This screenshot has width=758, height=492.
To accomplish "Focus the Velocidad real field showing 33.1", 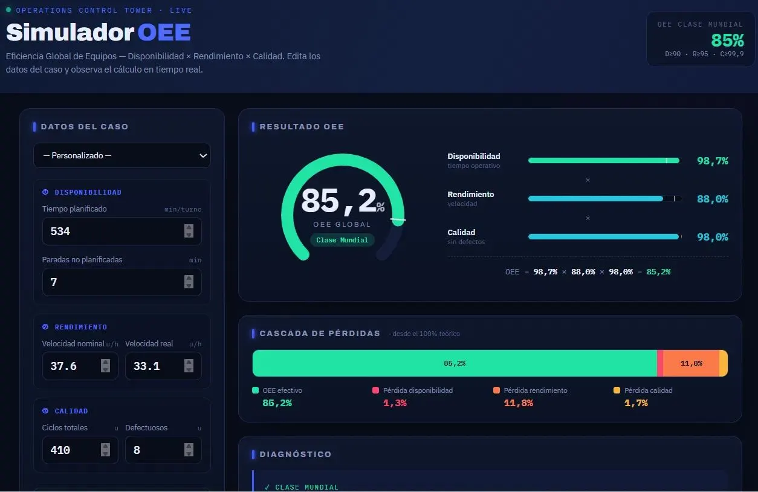I will coord(163,366).
